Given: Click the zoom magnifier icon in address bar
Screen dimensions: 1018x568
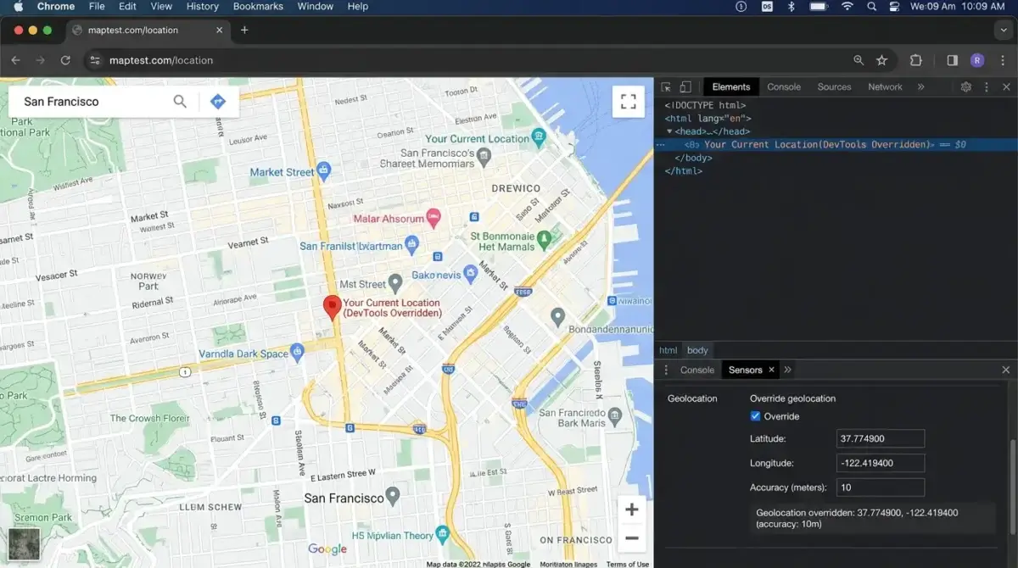Looking at the screenshot, I should 859,60.
